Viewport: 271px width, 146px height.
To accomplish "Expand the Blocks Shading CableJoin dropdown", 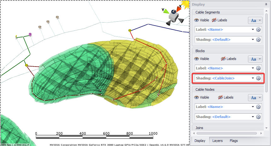I will tap(253, 78).
